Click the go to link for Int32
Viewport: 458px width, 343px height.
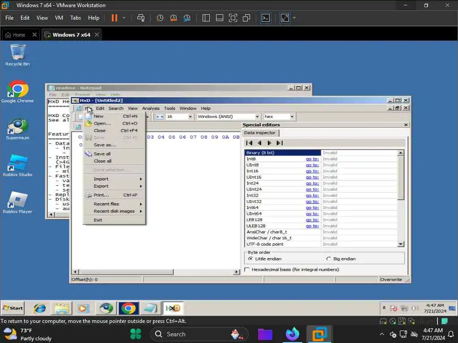click(x=312, y=196)
